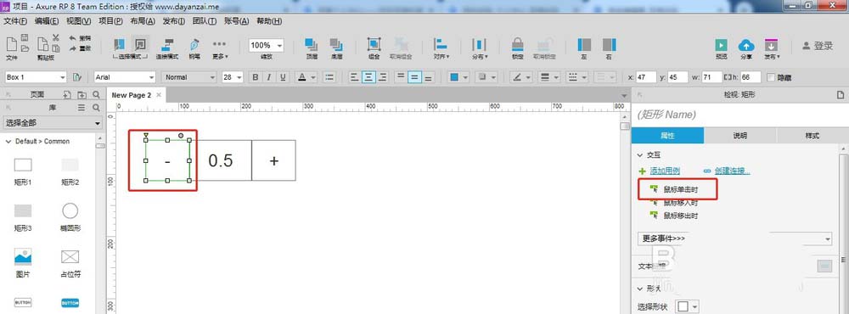
Task: Toggle bulleted list formatting
Action: pyautogui.click(x=330, y=77)
